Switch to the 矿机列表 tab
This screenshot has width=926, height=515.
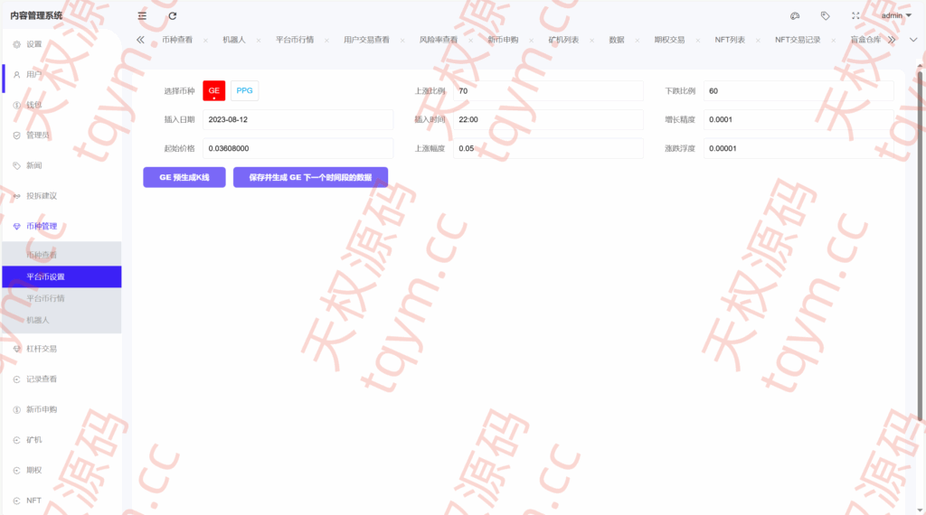pyautogui.click(x=563, y=40)
